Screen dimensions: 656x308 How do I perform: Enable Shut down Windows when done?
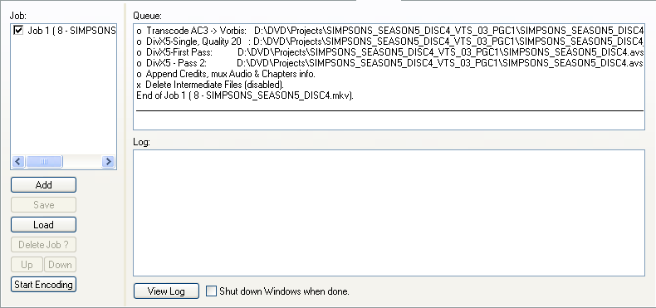[x=212, y=291]
